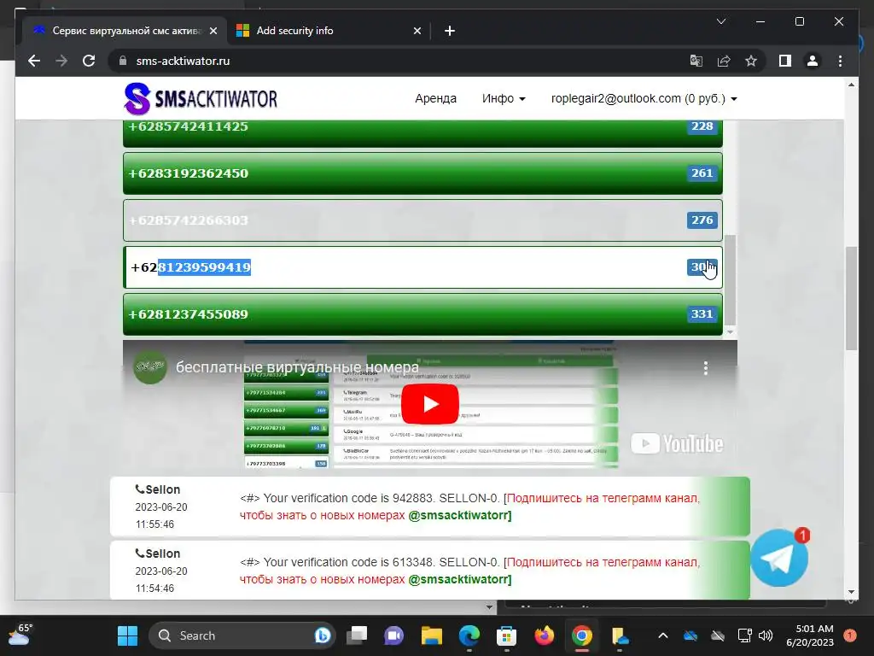The width and height of the screenshot is (874, 656).
Task: Launch Firefox from taskbar
Action: [x=544, y=635]
